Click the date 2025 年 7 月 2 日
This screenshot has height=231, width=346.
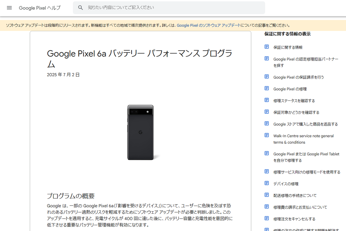(63, 75)
